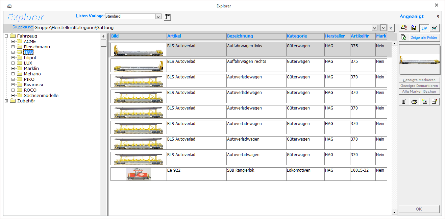
Task: Toggle the L/P view button
Action: 424,28
